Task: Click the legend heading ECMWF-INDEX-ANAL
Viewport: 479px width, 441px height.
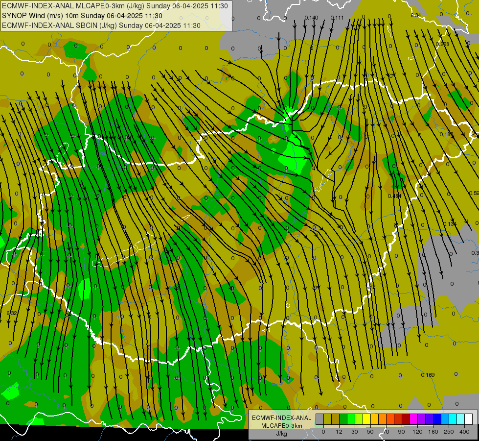Action: click(281, 418)
